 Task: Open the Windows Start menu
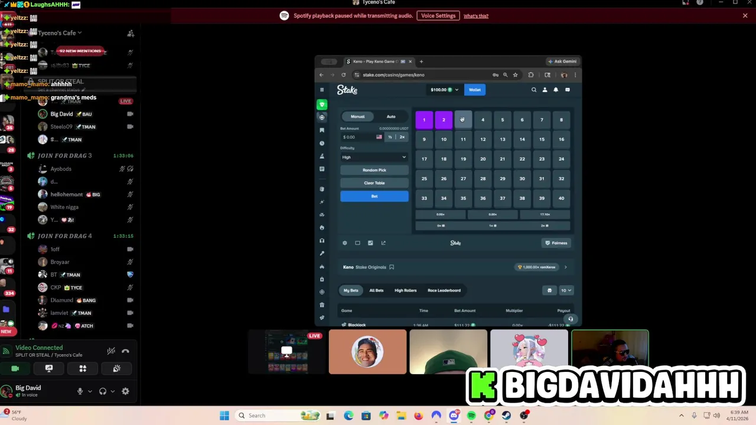click(x=224, y=416)
